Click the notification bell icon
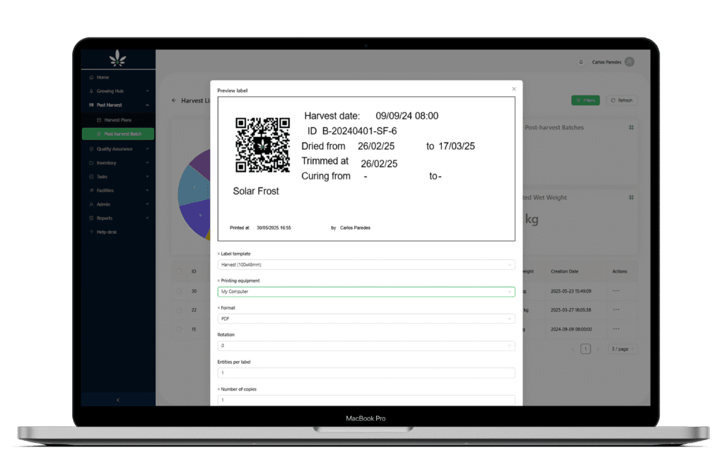724x467 pixels. [581, 62]
